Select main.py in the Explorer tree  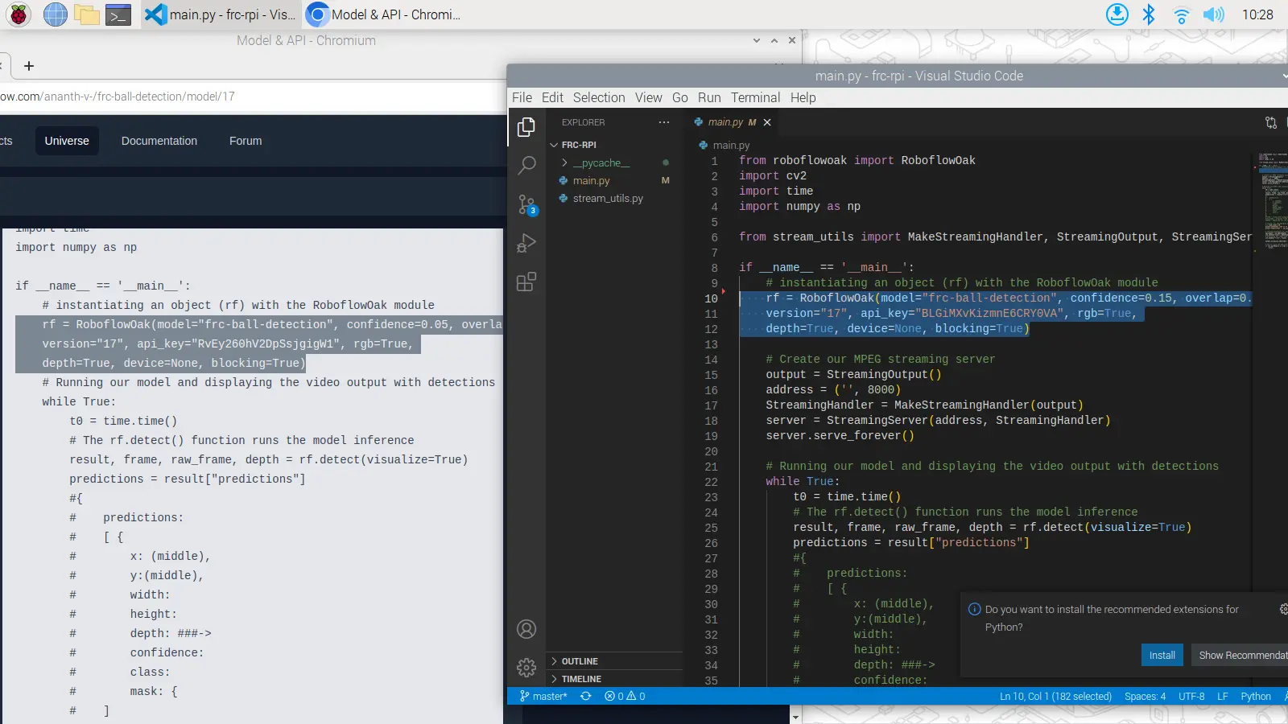point(614,180)
